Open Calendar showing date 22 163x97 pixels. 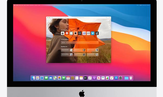[x=68, y=78]
